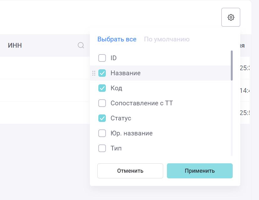Image resolution: width=259 pixels, height=200 pixels.
Task: Uncheck the Код column checkbox
Action: coord(102,88)
